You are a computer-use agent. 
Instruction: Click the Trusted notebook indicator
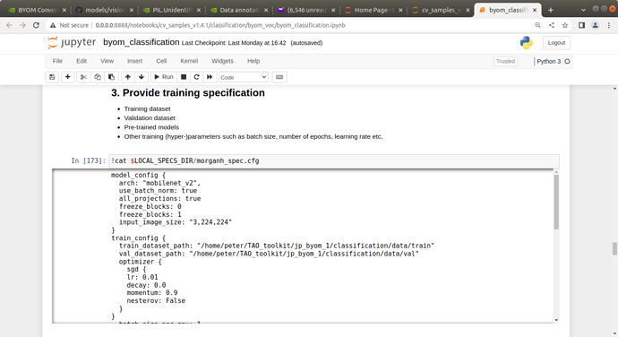tap(506, 62)
